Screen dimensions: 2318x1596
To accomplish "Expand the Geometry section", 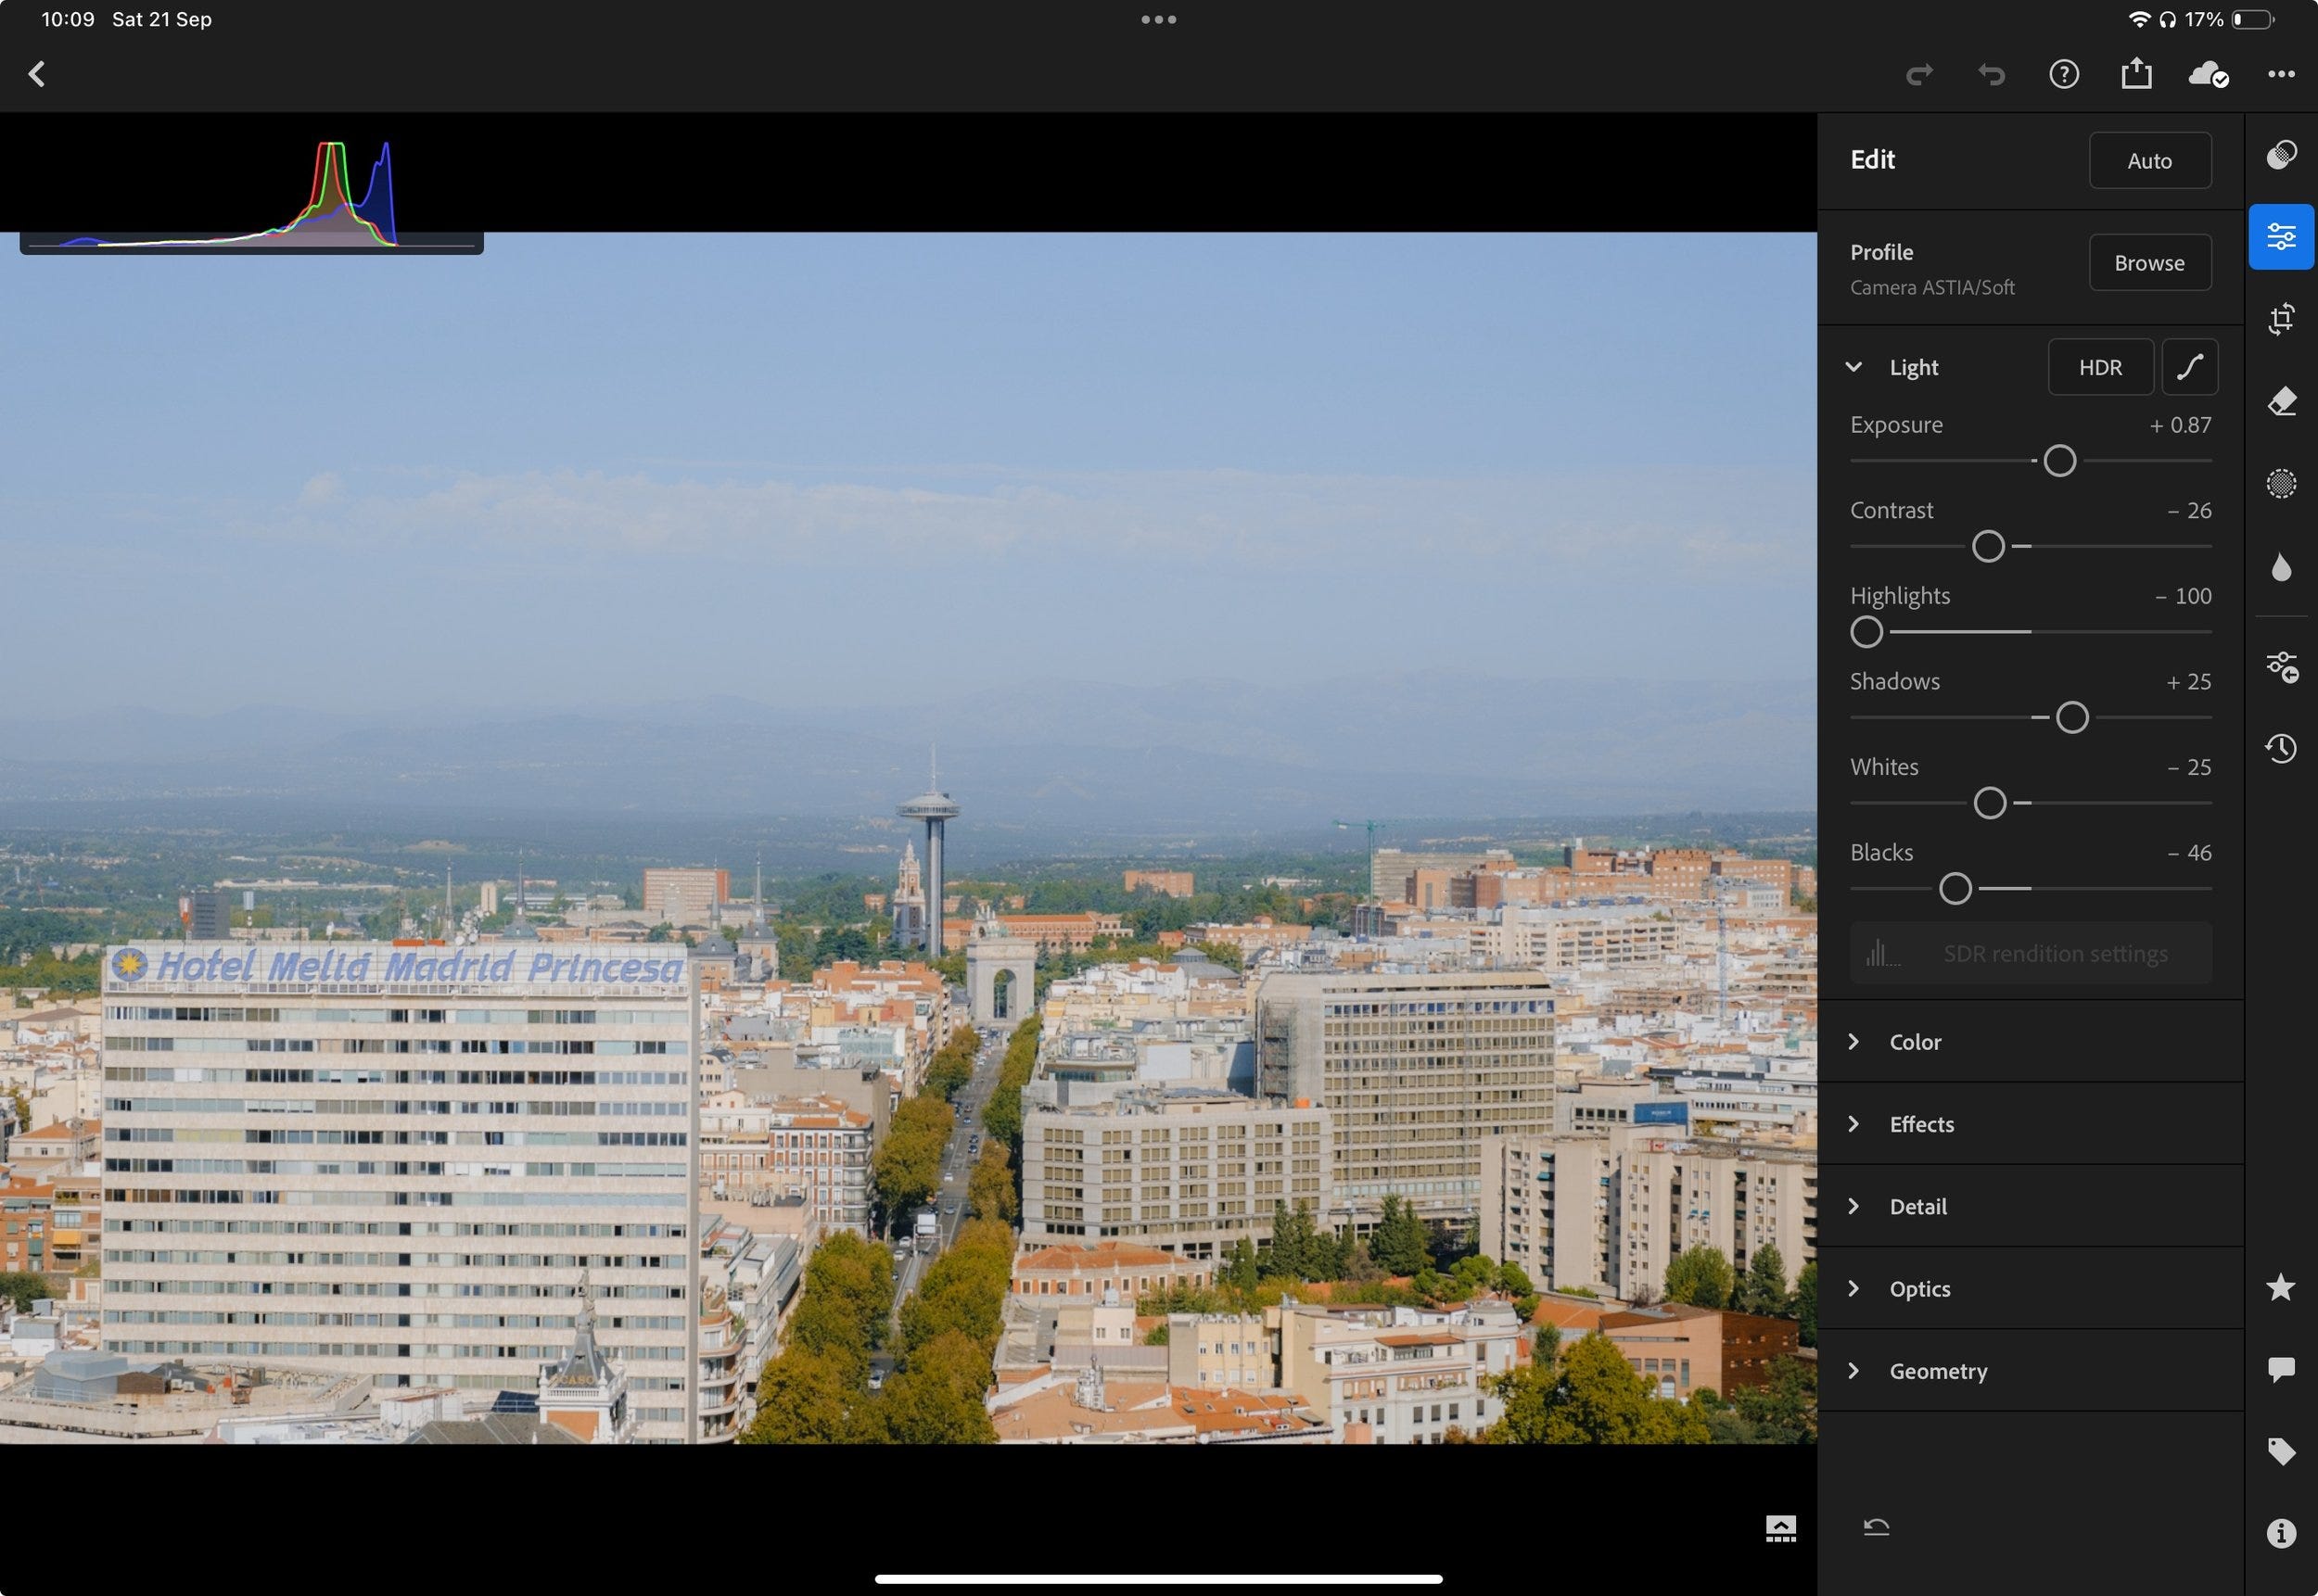I will tap(1937, 1371).
